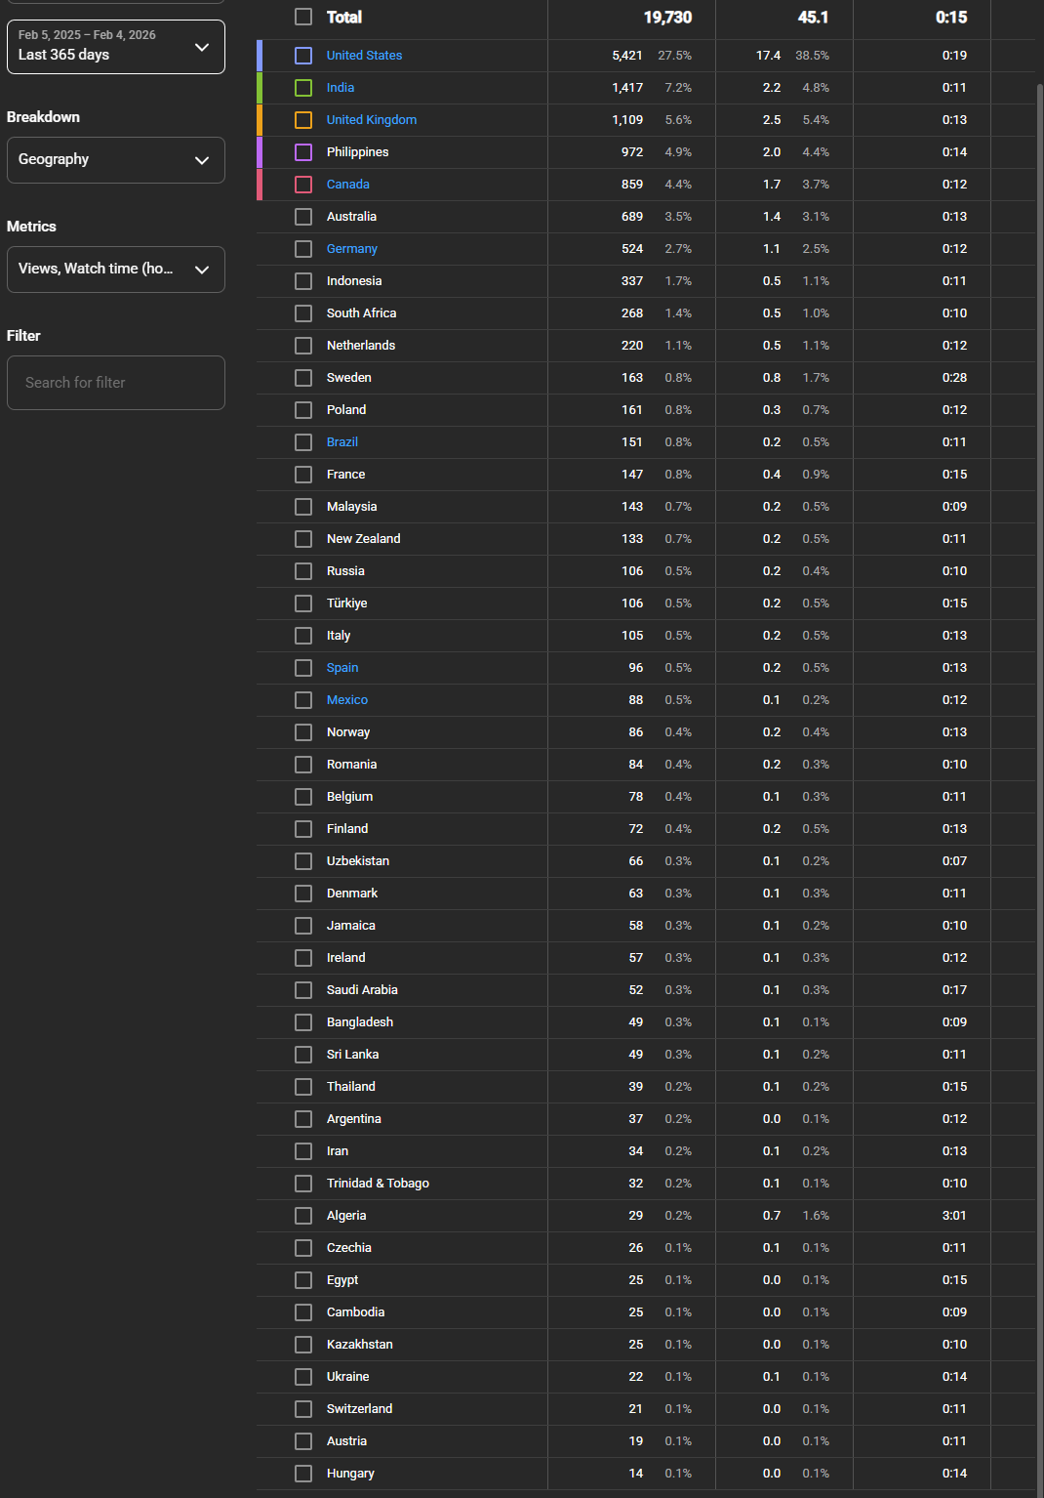The height and width of the screenshot is (1498, 1044).
Task: Uncheck the India row checkbox
Action: pyautogui.click(x=303, y=88)
